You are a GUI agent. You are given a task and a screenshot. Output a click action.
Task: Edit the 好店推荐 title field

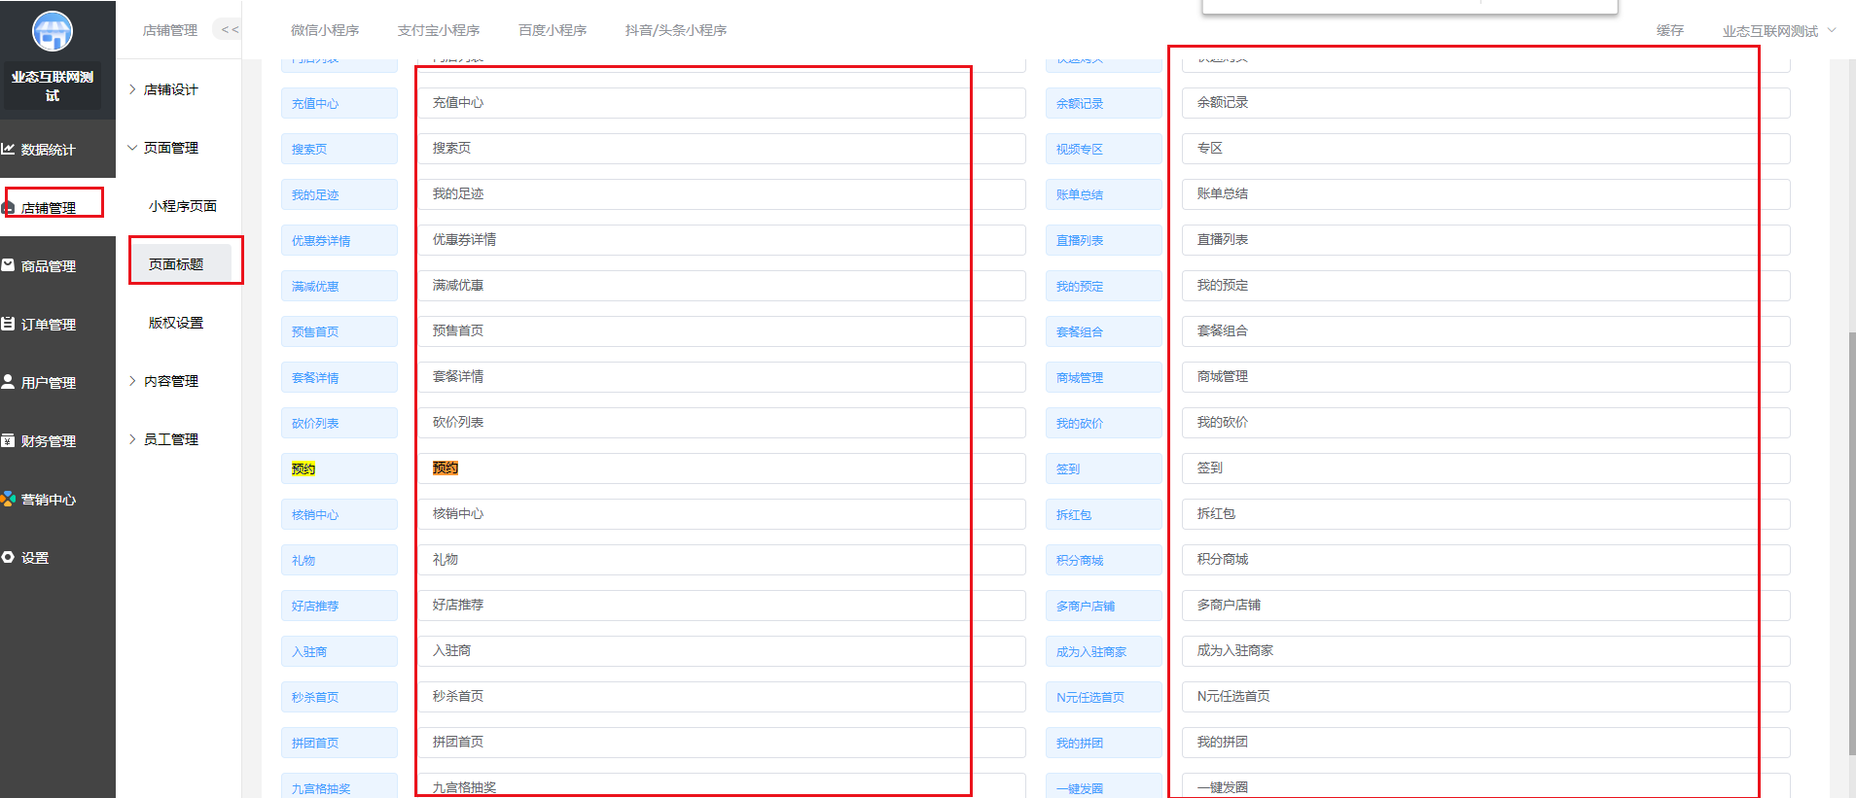click(722, 606)
